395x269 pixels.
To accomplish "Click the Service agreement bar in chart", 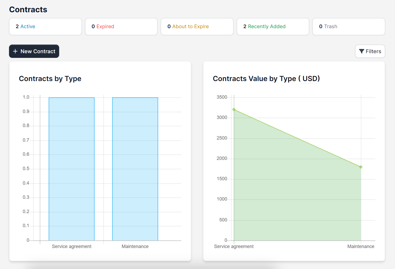I will click(72, 169).
